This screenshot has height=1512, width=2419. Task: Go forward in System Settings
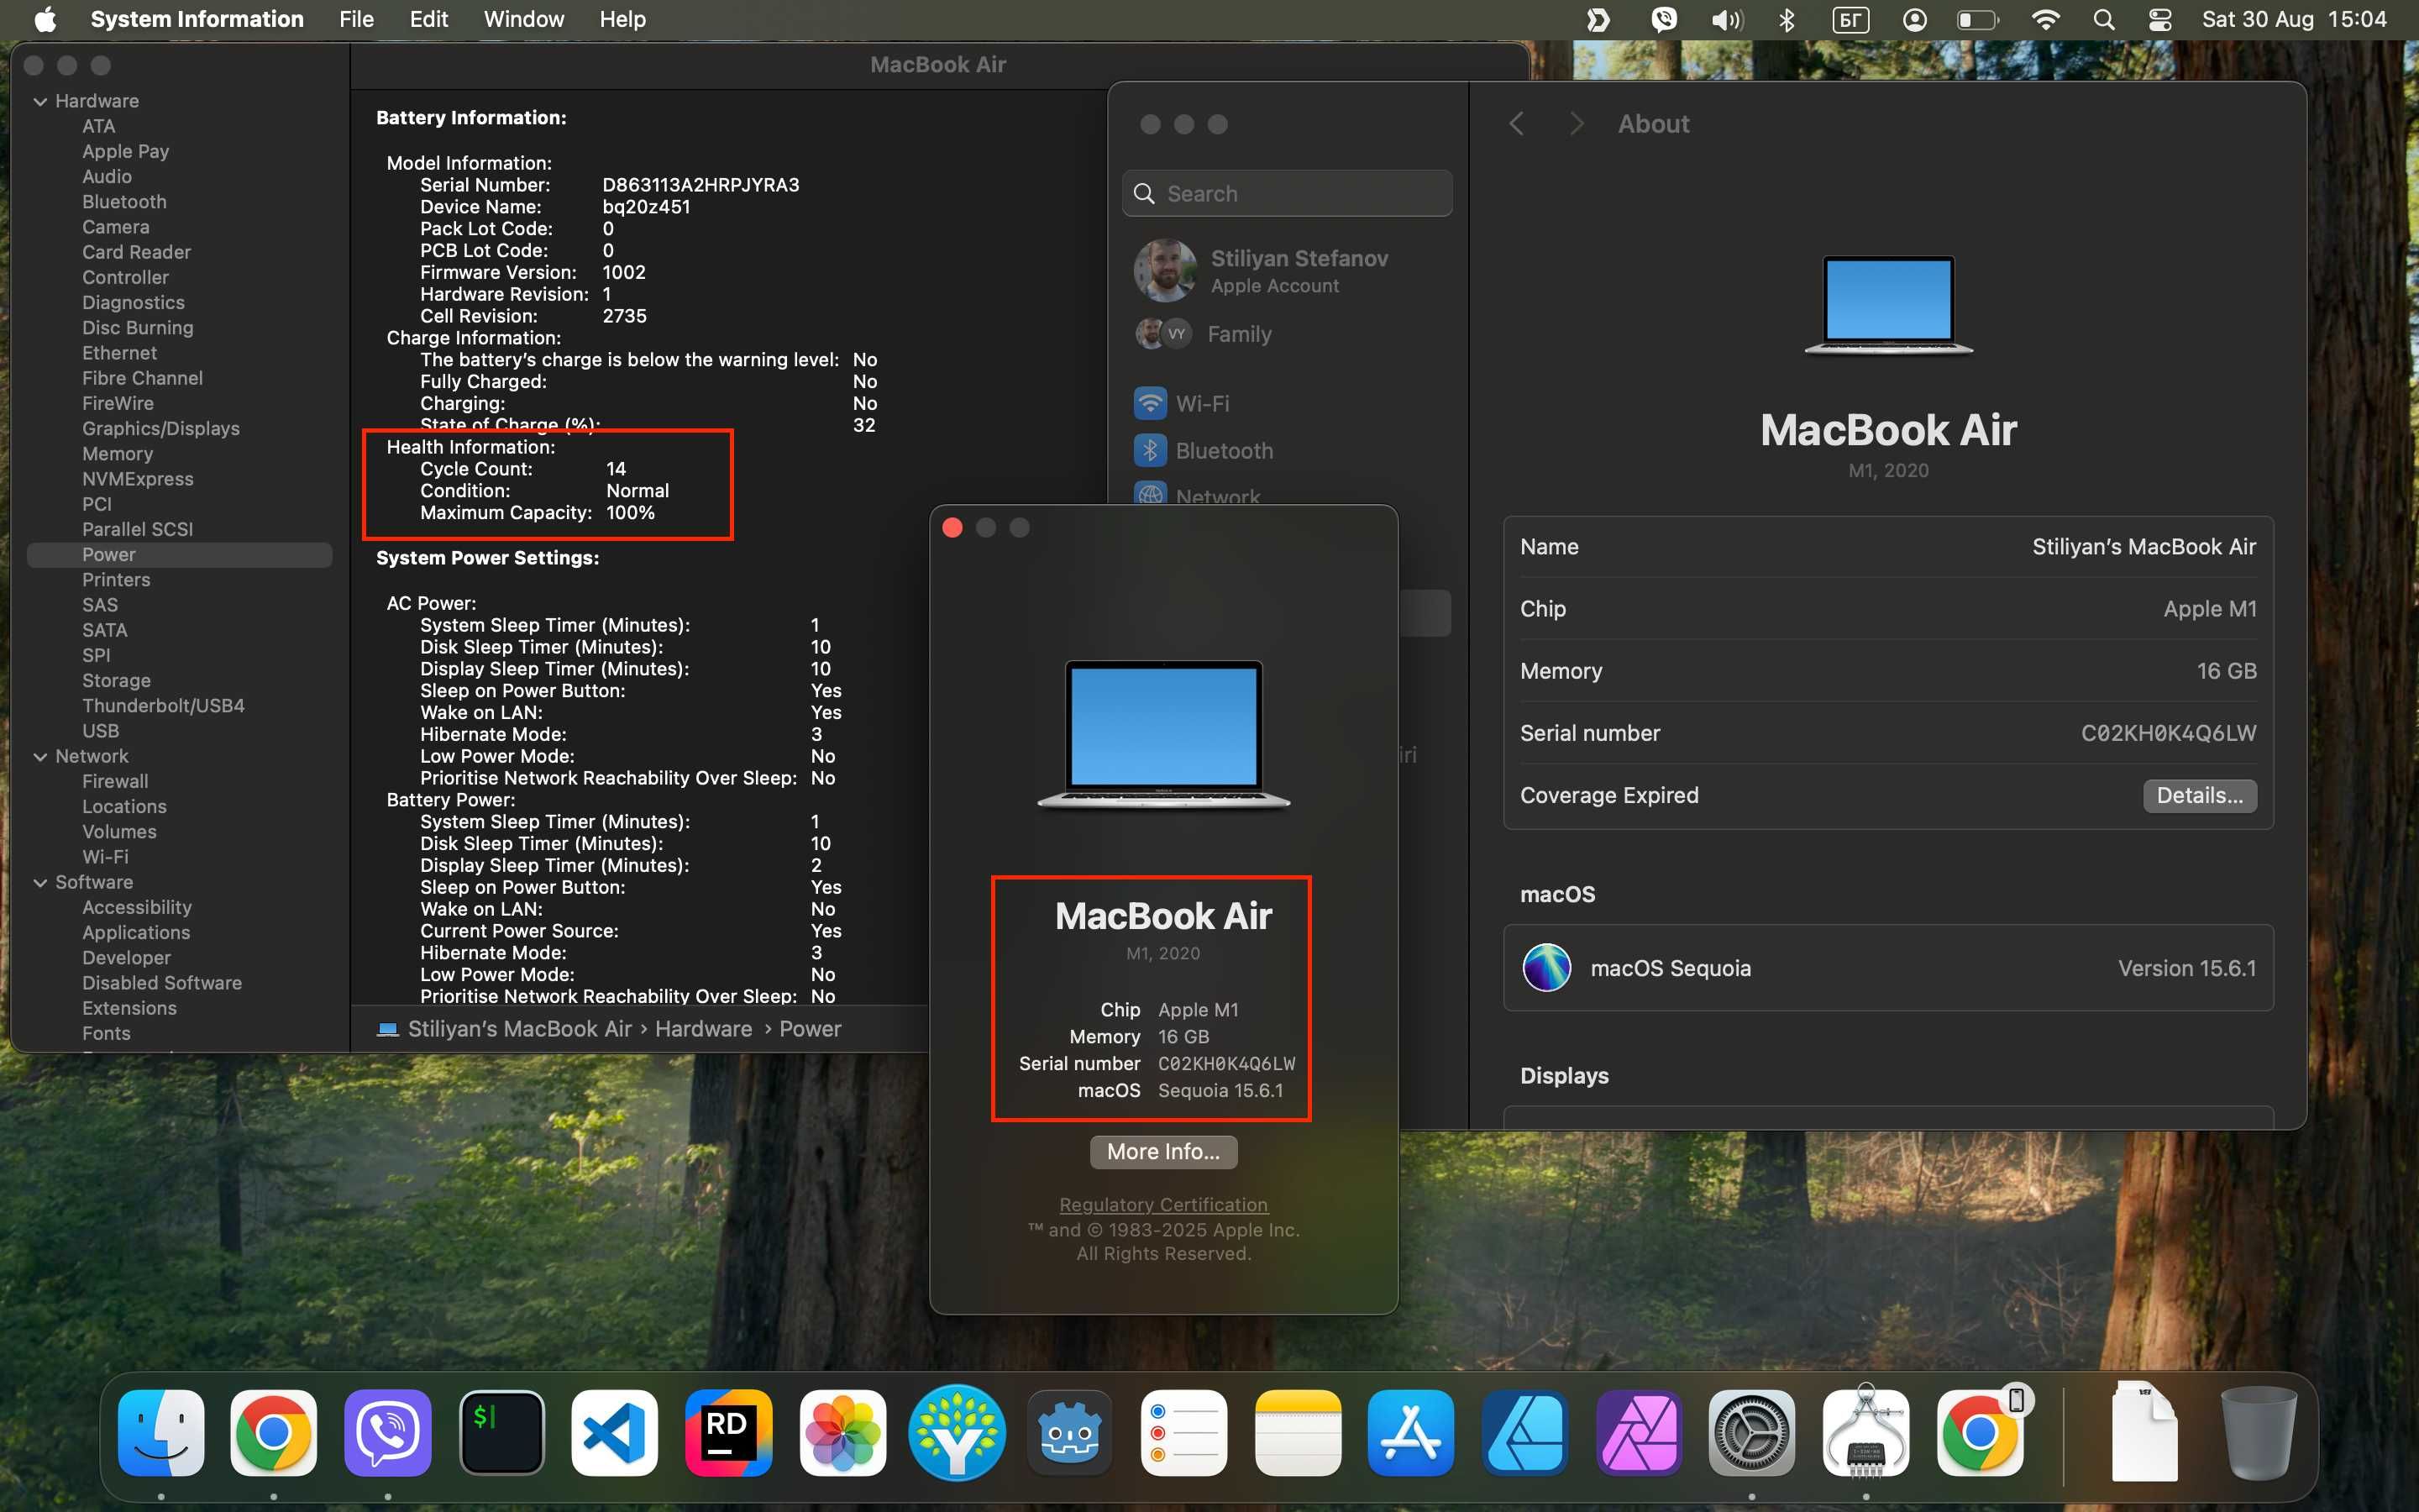click(x=1577, y=123)
